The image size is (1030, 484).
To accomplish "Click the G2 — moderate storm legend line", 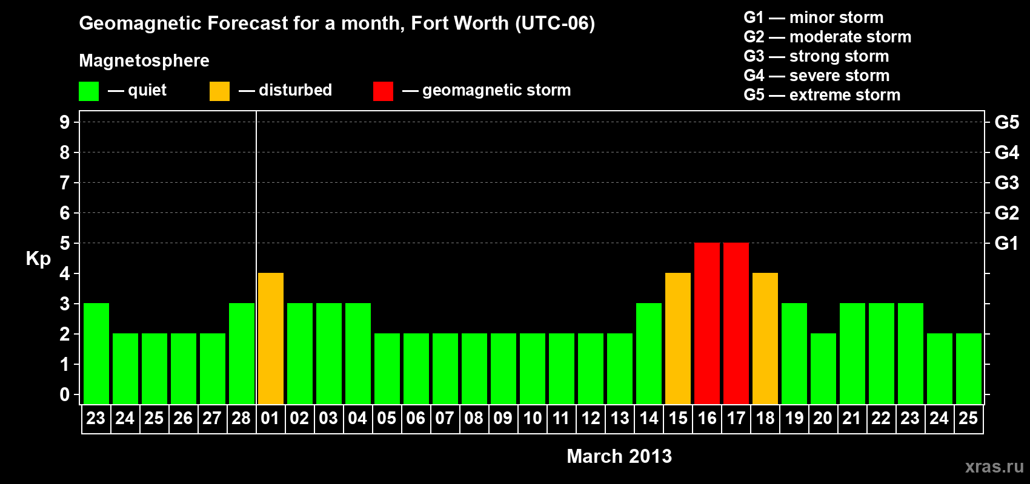I will click(828, 37).
